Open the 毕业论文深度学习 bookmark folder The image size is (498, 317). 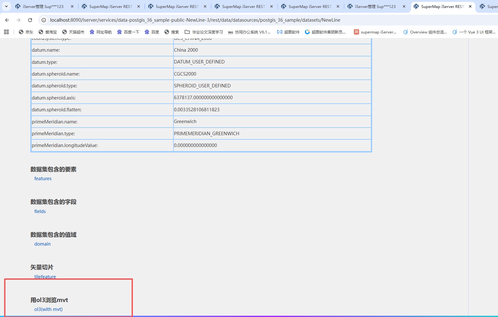point(204,32)
